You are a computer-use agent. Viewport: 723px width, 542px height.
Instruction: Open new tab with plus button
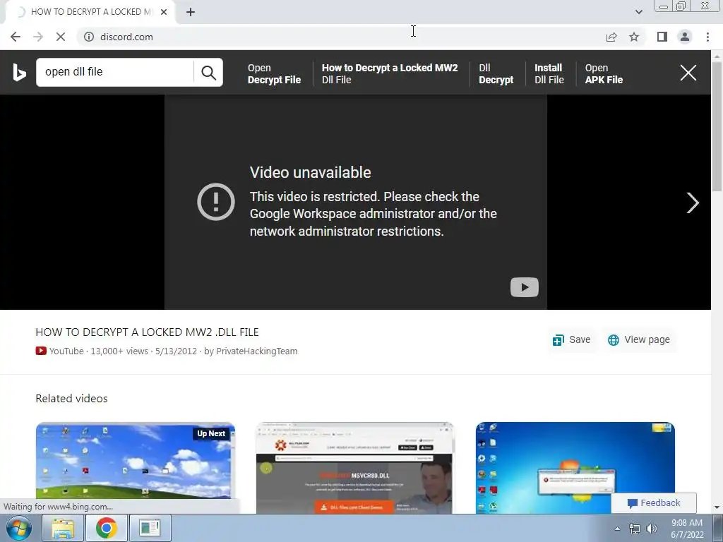191,12
